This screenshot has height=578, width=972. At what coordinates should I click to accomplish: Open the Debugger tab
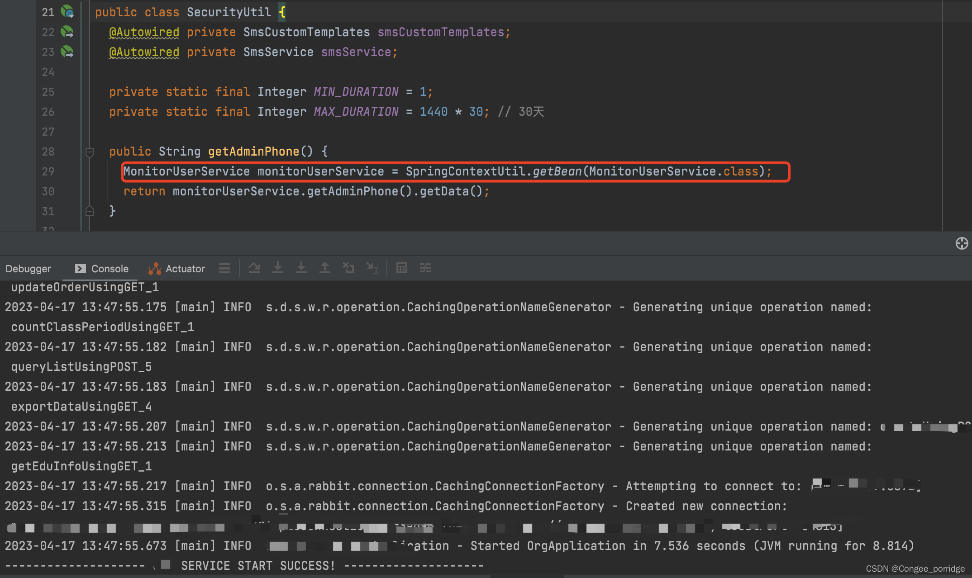pos(28,269)
